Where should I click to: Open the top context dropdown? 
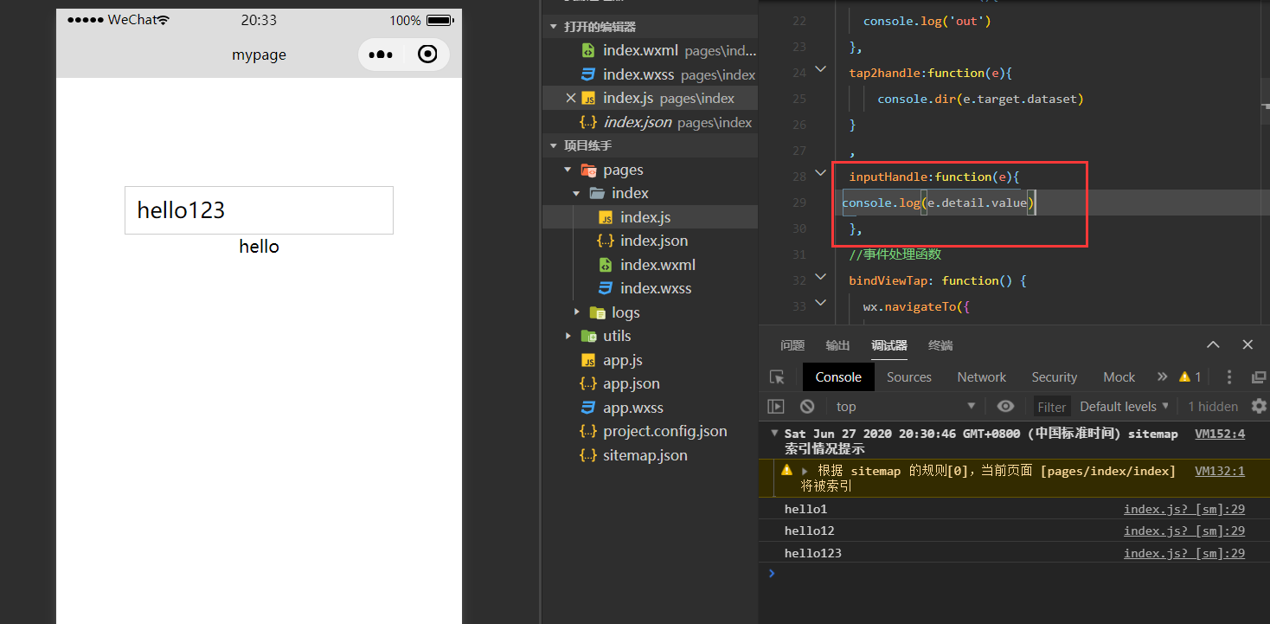pos(905,406)
